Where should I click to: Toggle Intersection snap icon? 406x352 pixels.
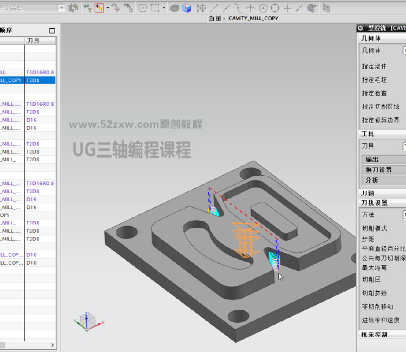tap(250, 8)
